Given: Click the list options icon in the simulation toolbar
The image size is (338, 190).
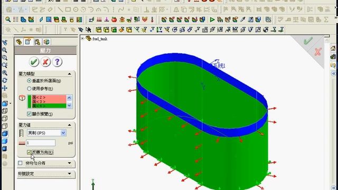Looking at the screenshot, I should tap(16, 20).
